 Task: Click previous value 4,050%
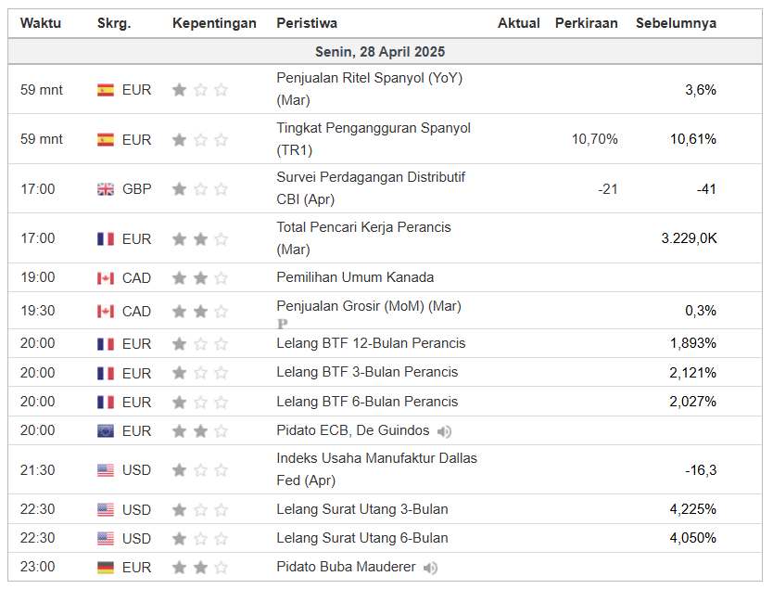pos(693,538)
